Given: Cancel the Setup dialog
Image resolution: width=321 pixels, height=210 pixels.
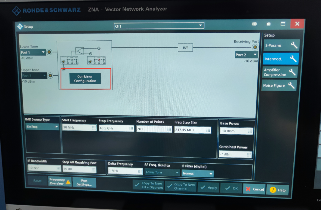Looking at the screenshot, I should (254, 189).
